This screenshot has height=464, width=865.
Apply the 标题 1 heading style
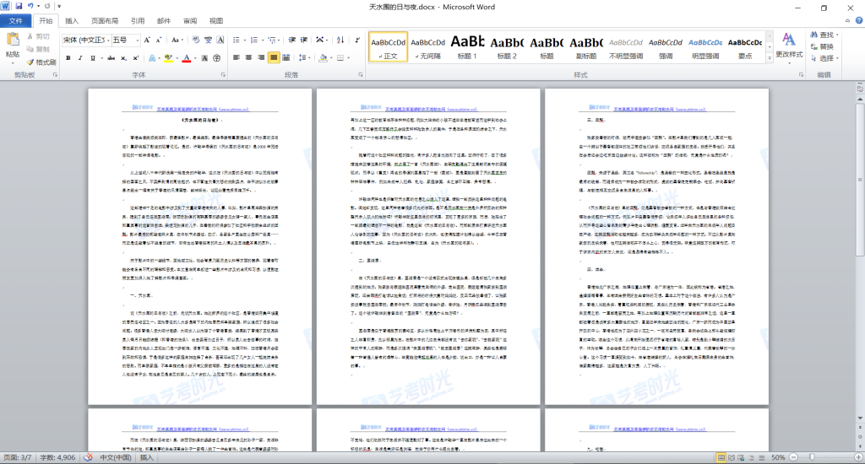point(467,46)
